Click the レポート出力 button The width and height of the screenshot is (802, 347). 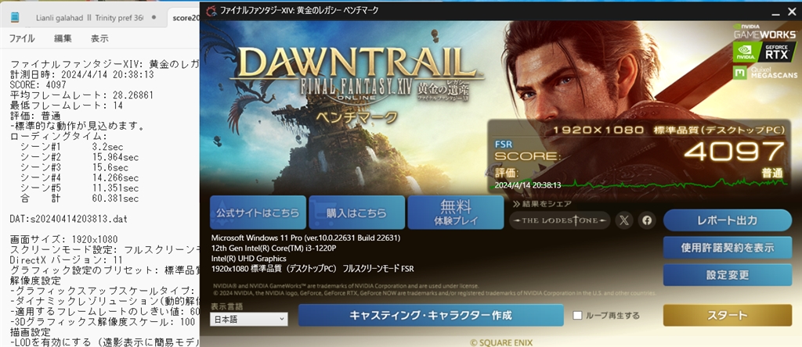(x=728, y=220)
